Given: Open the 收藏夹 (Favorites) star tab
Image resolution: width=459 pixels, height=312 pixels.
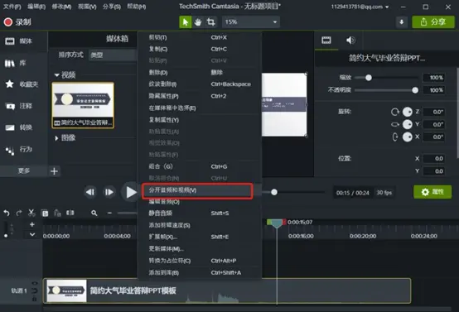Looking at the screenshot, I should (22, 84).
